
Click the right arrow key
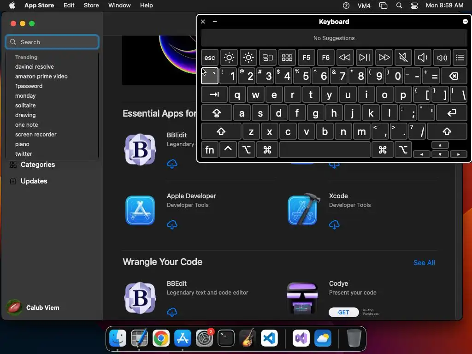[x=459, y=154]
